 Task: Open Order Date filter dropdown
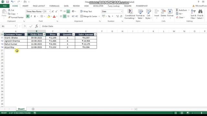[44, 34]
